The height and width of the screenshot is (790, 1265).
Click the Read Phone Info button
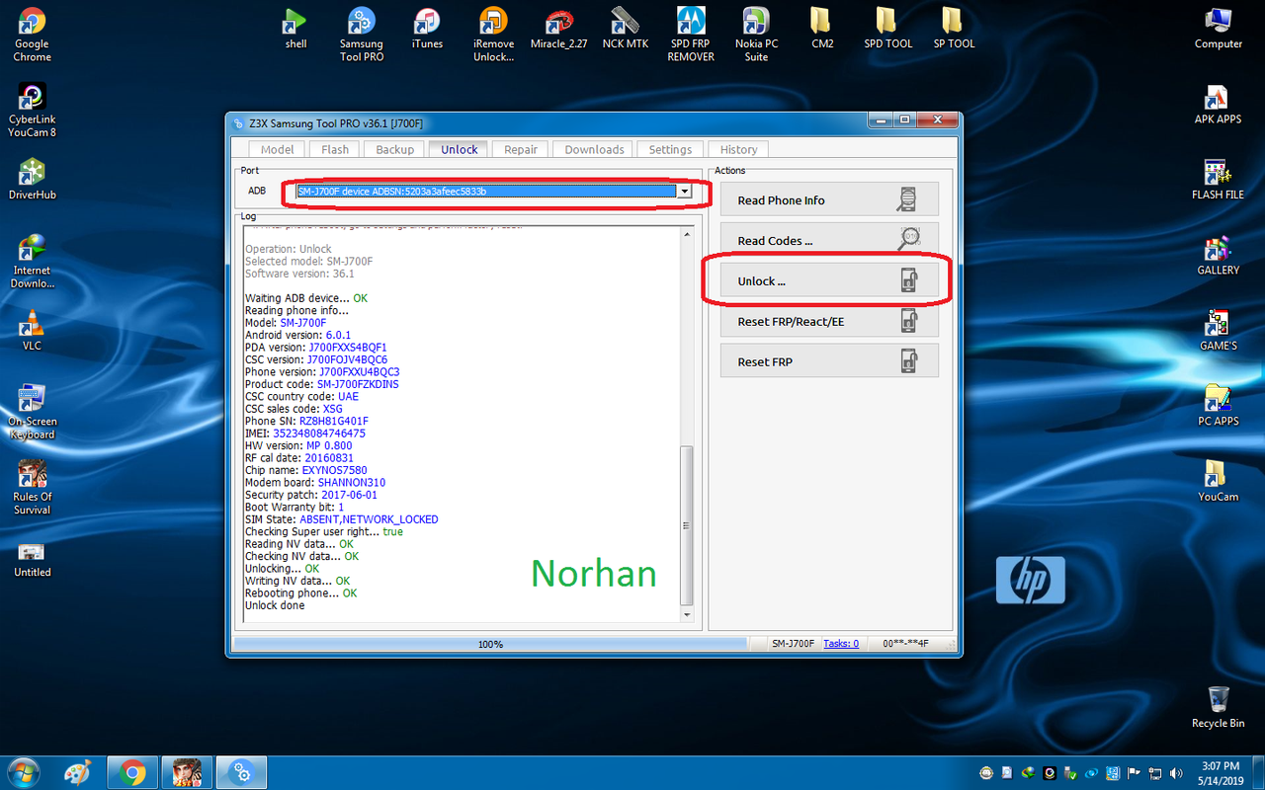coord(829,200)
